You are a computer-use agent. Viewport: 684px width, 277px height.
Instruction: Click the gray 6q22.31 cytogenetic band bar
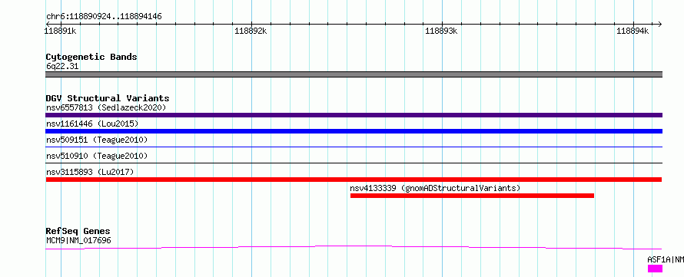pyautogui.click(x=354, y=74)
